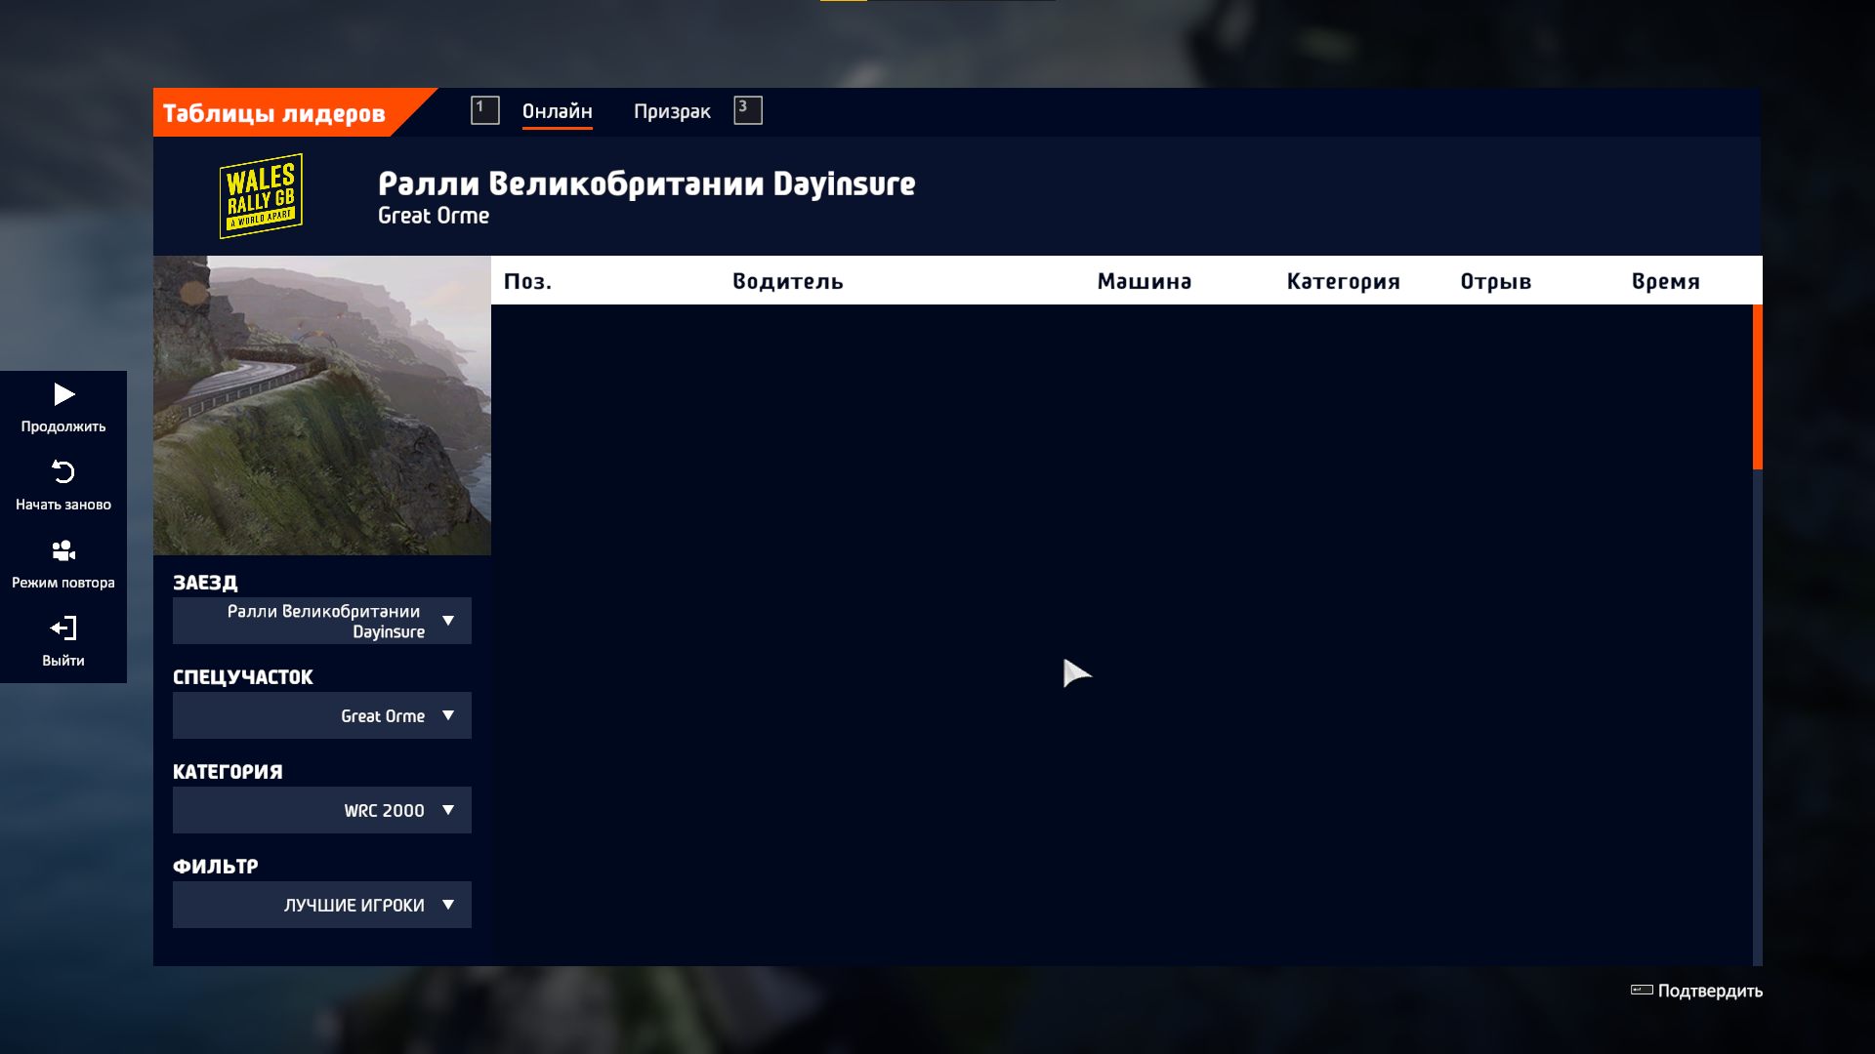This screenshot has width=1875, height=1054.
Task: Switch to the Онлайн tab
Action: tap(557, 111)
